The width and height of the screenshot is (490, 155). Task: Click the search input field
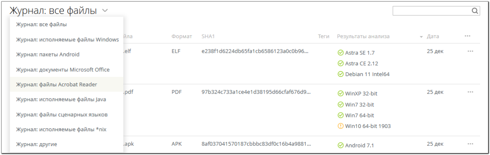coord(432,11)
